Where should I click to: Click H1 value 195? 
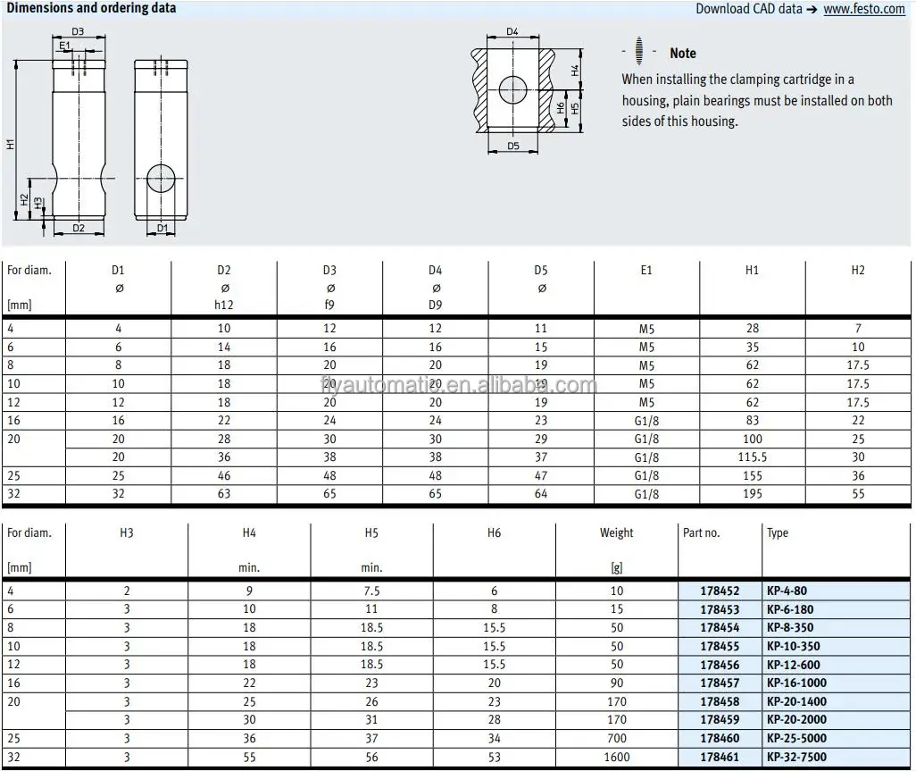click(x=753, y=494)
